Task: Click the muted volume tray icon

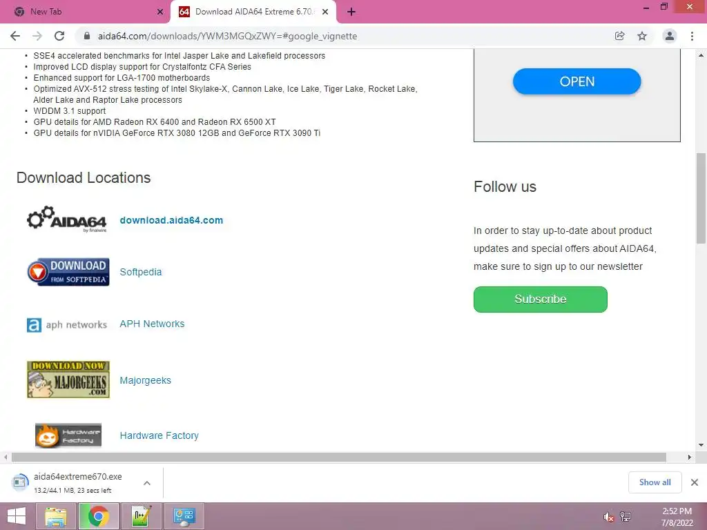Action: tap(609, 516)
